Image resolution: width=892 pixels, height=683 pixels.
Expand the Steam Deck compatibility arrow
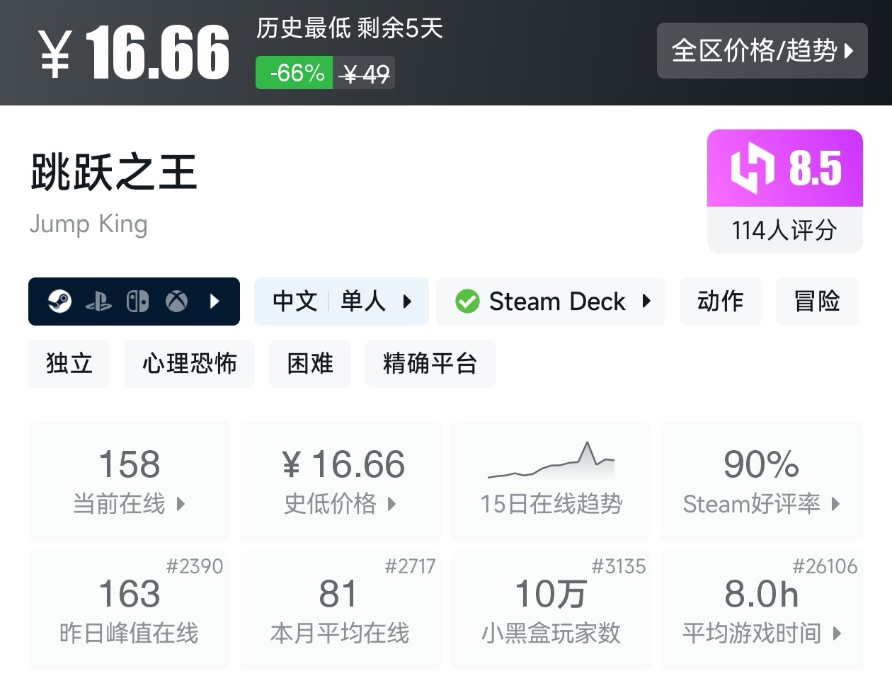pos(646,302)
